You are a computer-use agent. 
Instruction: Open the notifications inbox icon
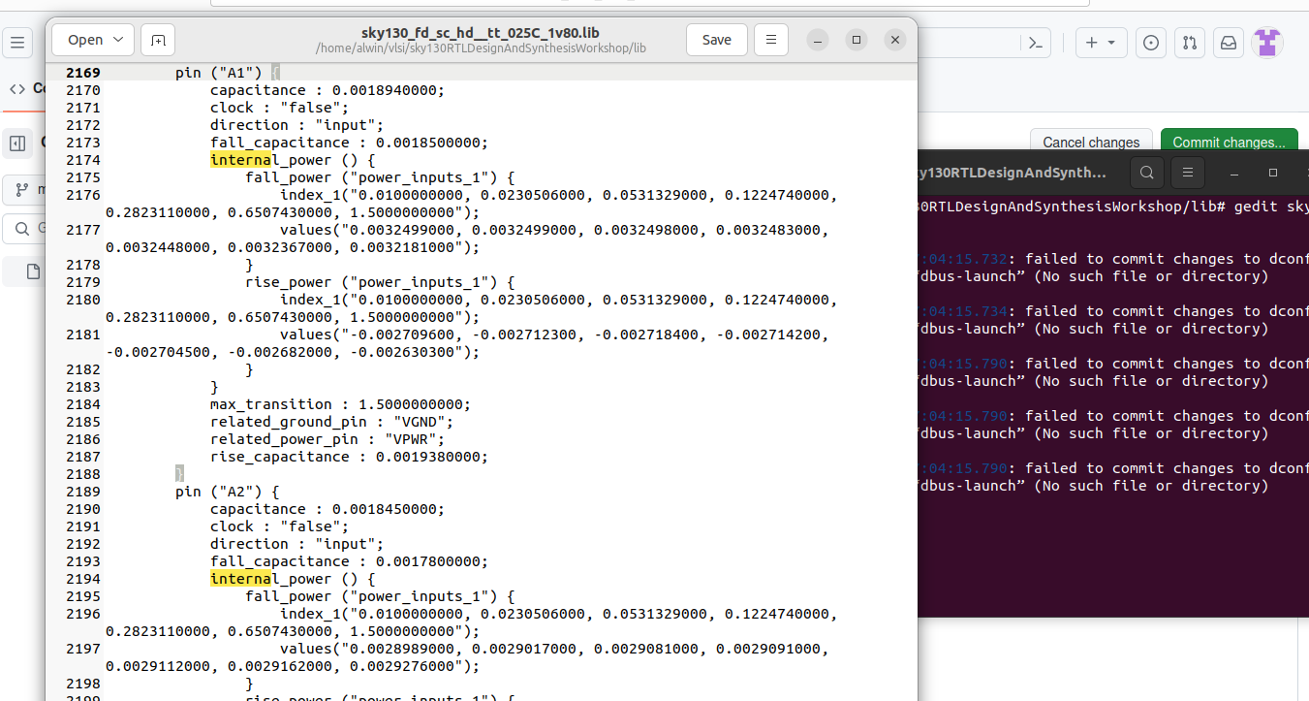[x=1228, y=42]
